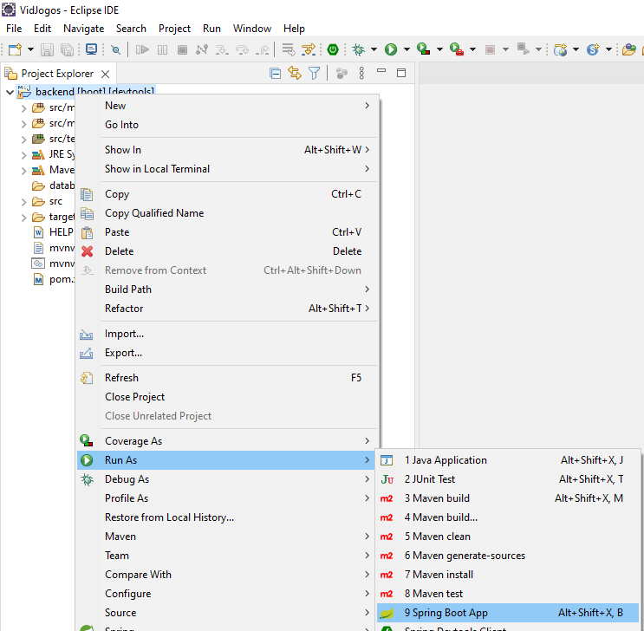The image size is (644, 631).
Task: Click the Resume debug toolbar icon
Action: (x=142, y=49)
